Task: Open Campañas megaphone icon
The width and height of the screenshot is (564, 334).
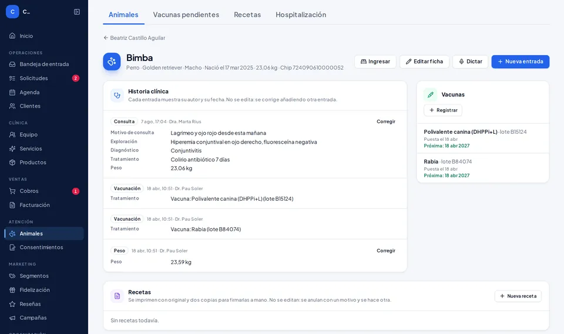Action: (12, 318)
